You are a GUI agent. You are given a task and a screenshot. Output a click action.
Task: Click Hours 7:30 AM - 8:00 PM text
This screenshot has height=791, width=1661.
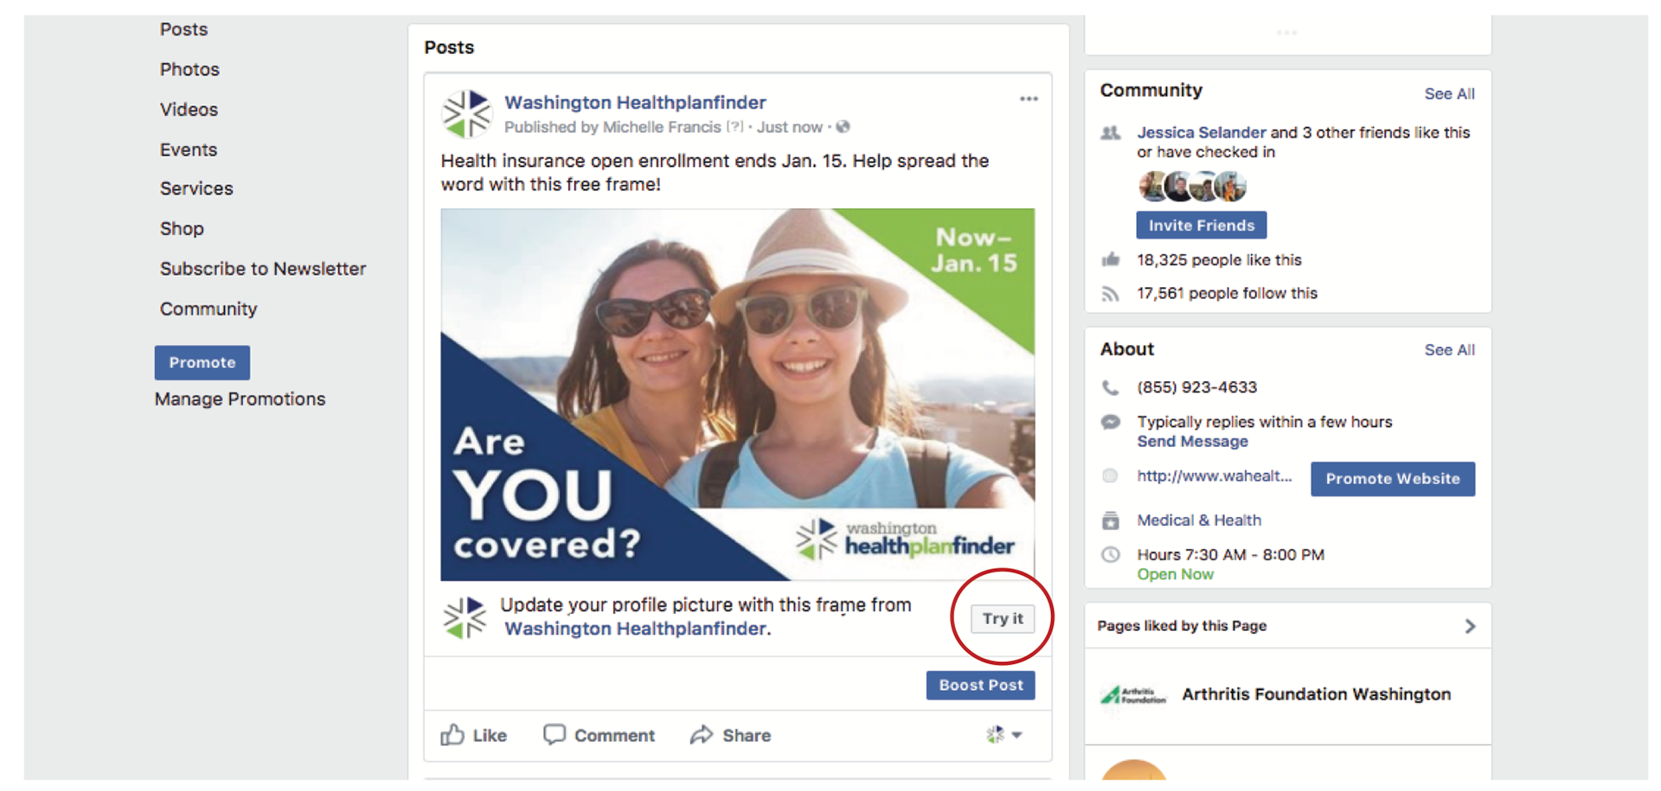1230,555
